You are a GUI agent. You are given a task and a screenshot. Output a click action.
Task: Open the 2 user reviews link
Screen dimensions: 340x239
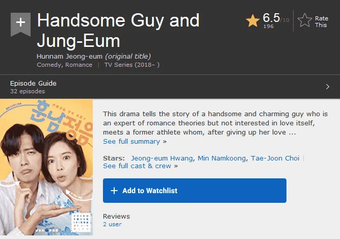coord(112,224)
